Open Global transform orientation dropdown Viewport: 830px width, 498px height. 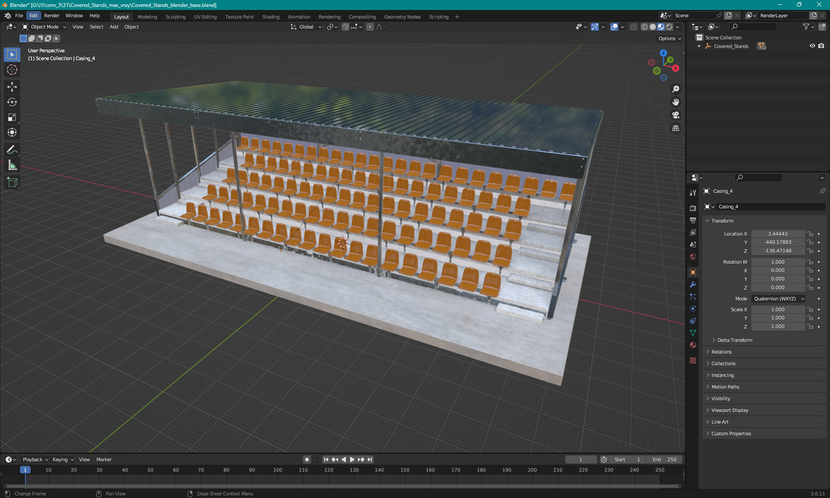(306, 27)
